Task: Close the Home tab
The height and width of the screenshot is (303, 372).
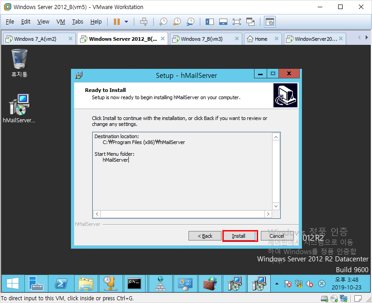Action: coord(277,38)
